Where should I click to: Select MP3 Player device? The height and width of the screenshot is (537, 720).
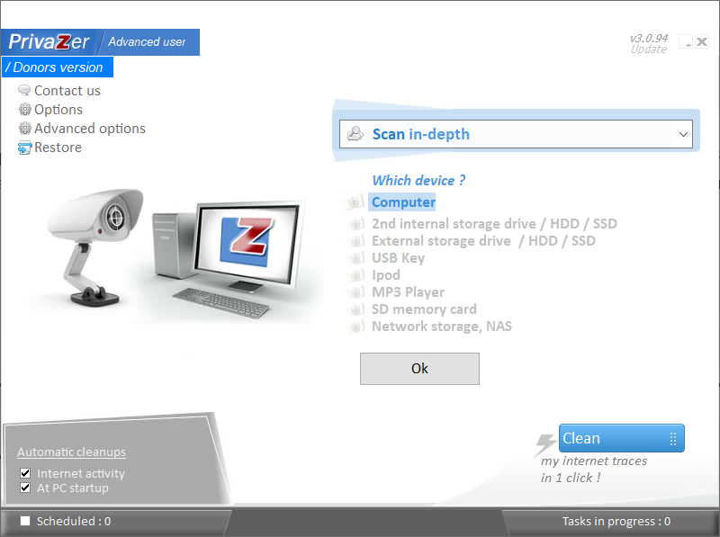point(408,292)
